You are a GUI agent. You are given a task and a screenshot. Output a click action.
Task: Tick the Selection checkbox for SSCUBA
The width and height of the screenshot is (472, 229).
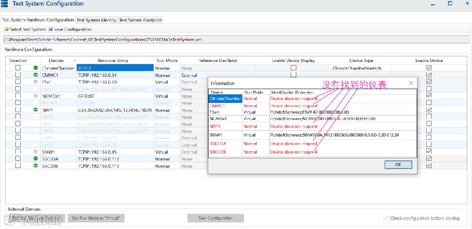(18, 158)
